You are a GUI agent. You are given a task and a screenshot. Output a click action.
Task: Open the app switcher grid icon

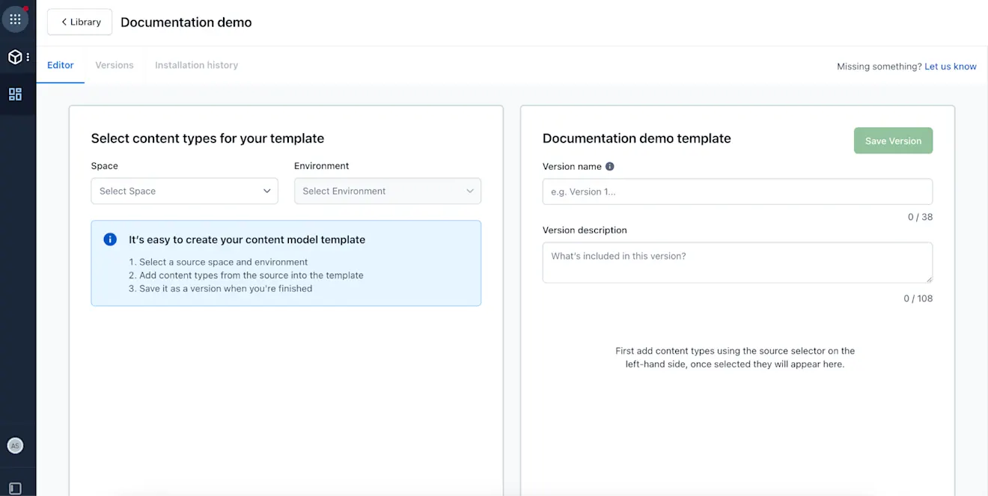pyautogui.click(x=15, y=19)
